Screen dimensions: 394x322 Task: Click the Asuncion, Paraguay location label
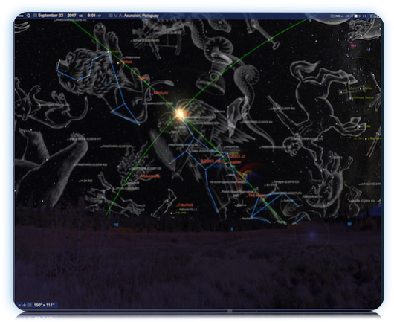pyautogui.click(x=141, y=16)
